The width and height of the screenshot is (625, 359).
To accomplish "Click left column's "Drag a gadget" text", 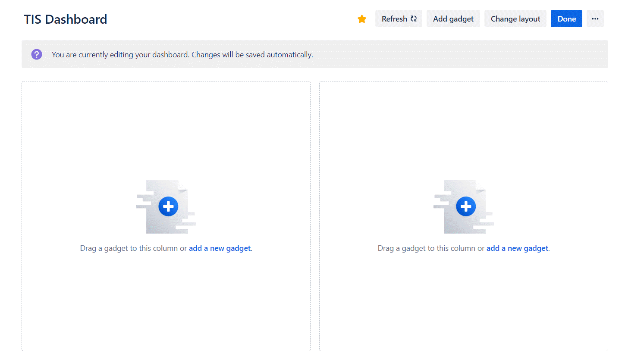I will pos(129,248).
